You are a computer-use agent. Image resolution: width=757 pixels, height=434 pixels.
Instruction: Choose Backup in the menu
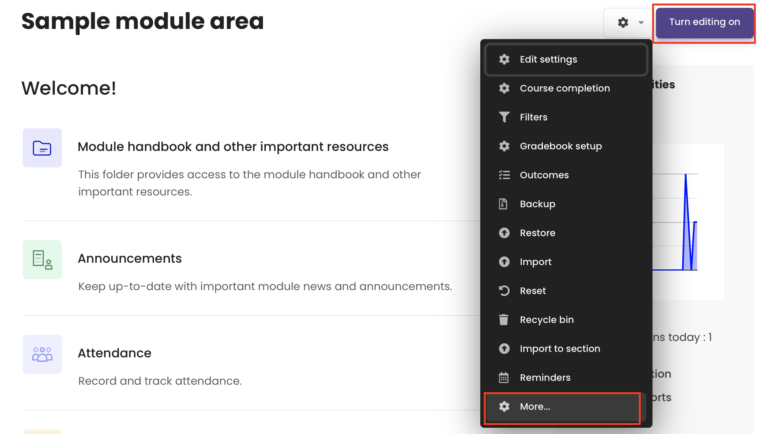[x=566, y=204]
